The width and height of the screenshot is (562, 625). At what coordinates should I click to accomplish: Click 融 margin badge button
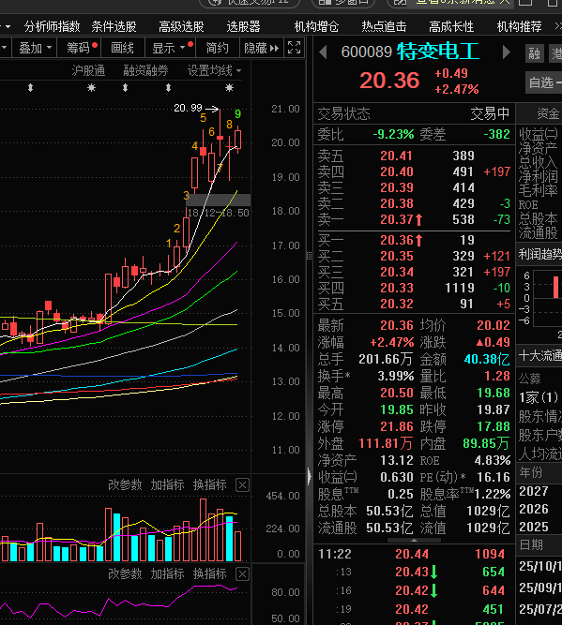[x=535, y=53]
